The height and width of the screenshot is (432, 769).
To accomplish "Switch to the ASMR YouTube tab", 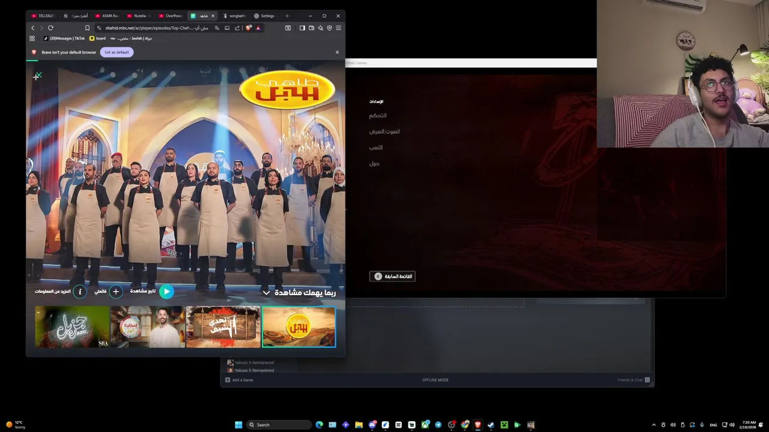I will [107, 16].
